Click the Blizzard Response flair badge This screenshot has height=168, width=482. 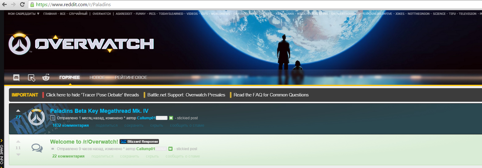pos(139,141)
